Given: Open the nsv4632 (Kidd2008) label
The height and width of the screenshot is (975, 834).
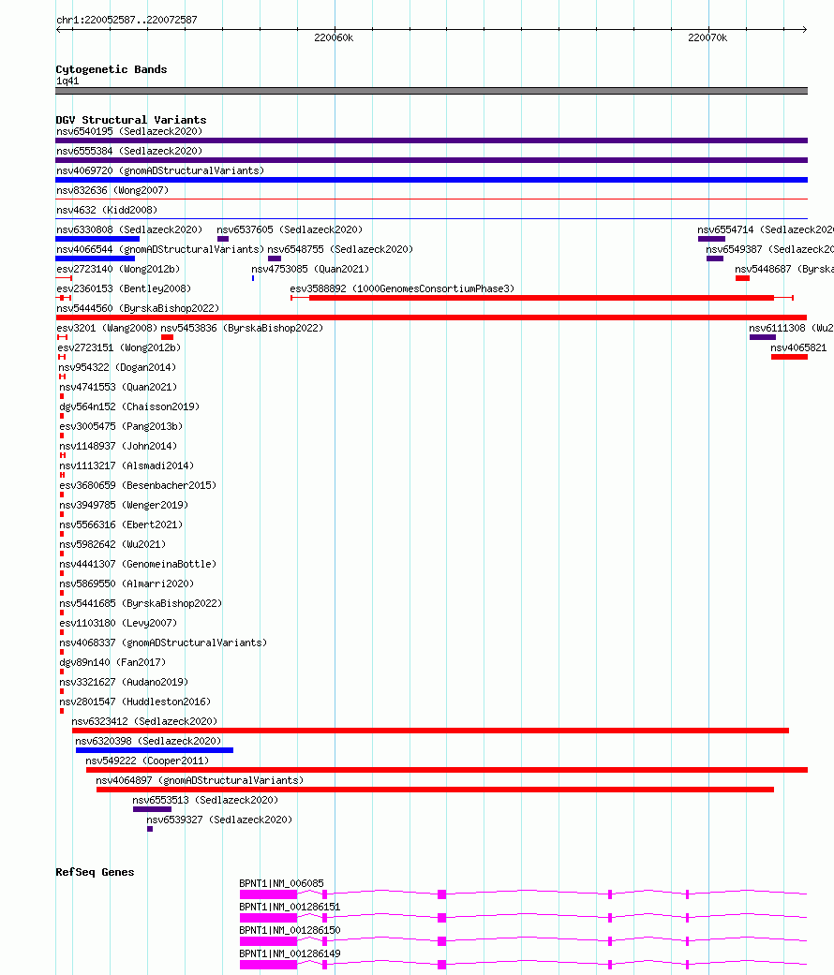Looking at the screenshot, I should pos(107,210).
